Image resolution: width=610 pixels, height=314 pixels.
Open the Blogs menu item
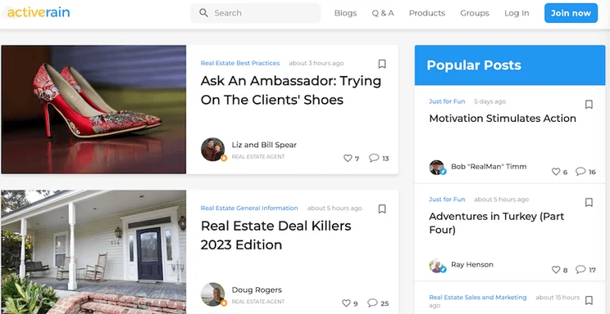tap(345, 13)
